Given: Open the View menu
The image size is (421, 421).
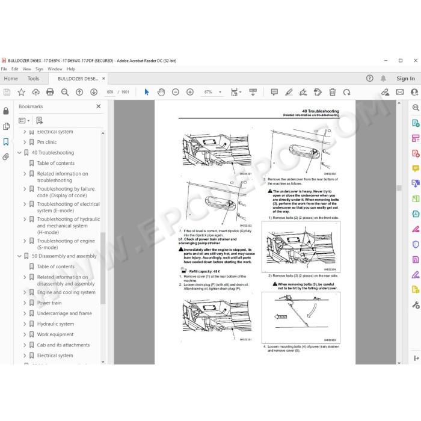Looking at the screenshot, I should click(26, 69).
